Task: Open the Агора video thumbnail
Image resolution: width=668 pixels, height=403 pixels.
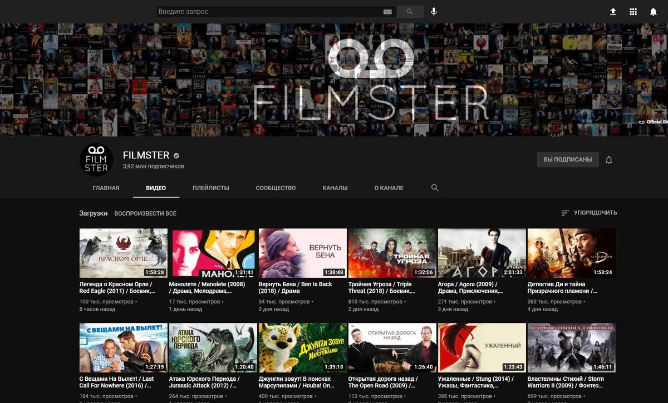Action: (x=482, y=253)
